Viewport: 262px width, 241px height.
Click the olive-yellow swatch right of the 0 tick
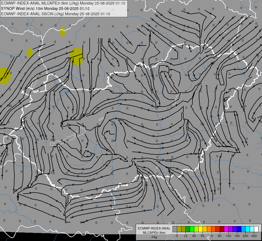point(179,229)
